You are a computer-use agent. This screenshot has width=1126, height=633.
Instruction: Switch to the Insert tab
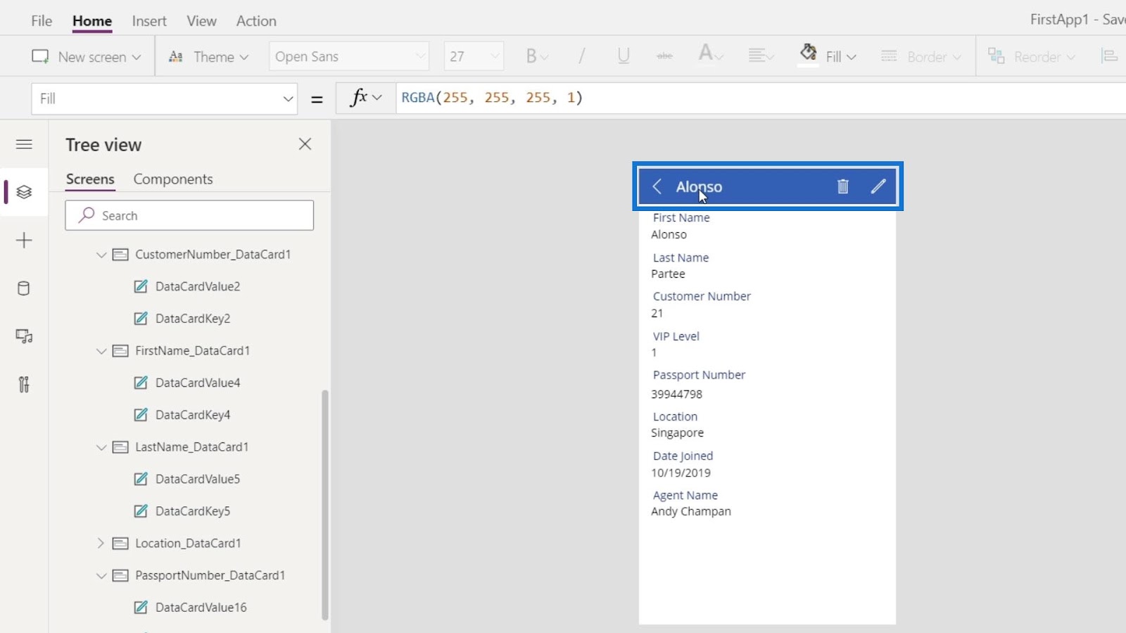pos(149,21)
